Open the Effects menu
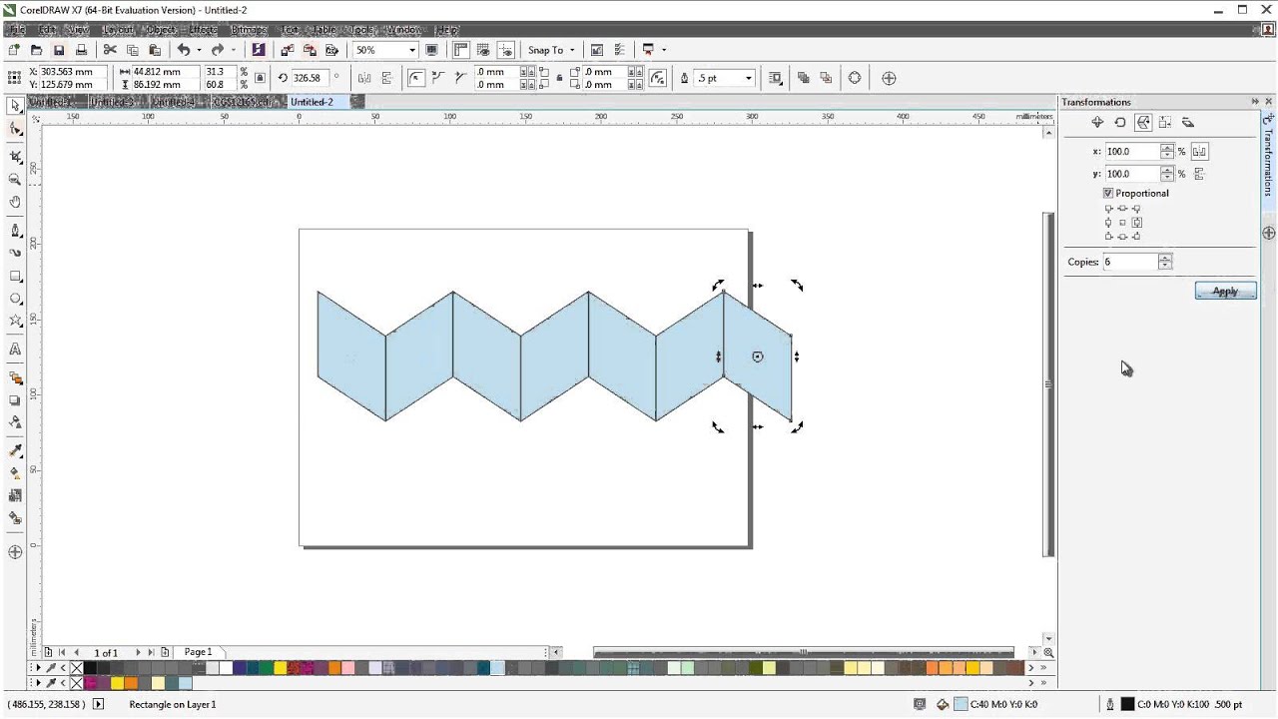This screenshot has width=1278, height=719. 202,30
